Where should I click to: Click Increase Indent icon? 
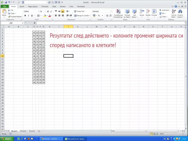(x=71, y=15)
